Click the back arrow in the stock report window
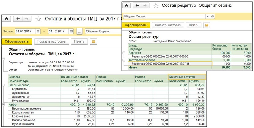Viewport: 254px width, 128px height. [18, 19]
